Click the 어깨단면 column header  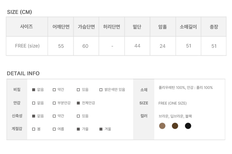pyautogui.click(x=61, y=27)
